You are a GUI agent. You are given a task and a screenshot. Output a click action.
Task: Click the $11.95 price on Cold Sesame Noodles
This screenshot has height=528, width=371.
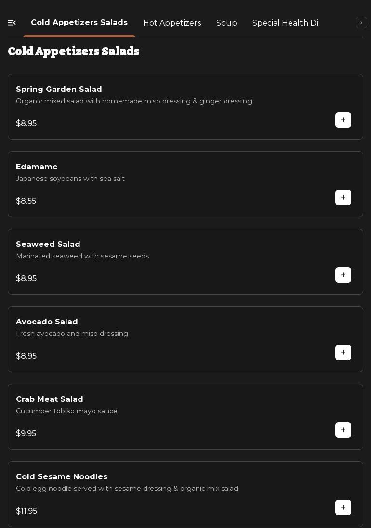(x=26, y=511)
